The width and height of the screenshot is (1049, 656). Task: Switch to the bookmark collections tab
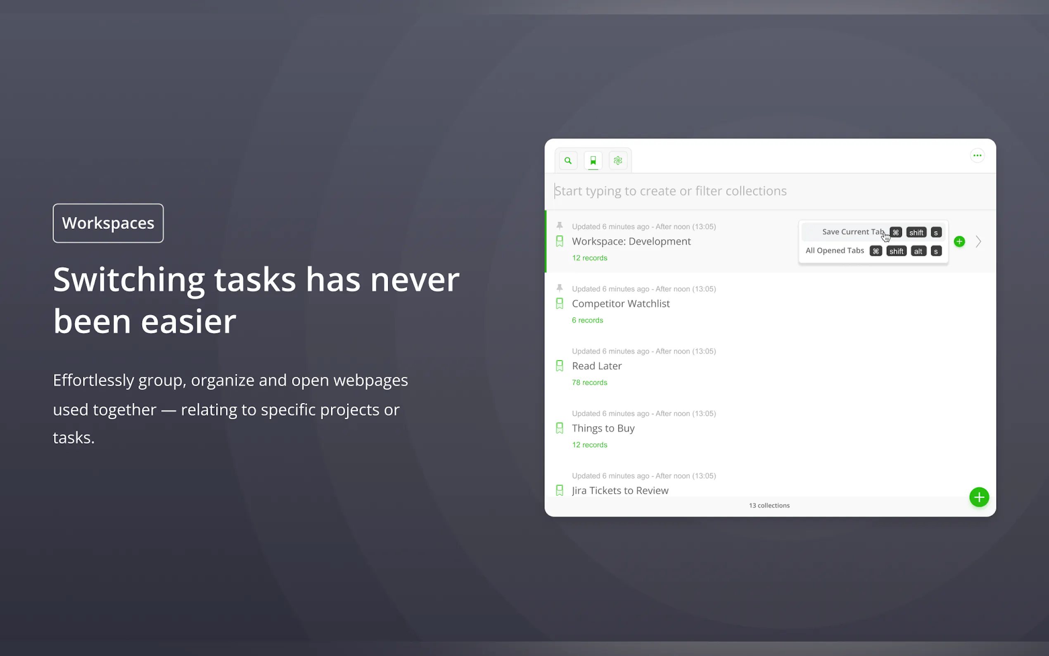click(593, 161)
